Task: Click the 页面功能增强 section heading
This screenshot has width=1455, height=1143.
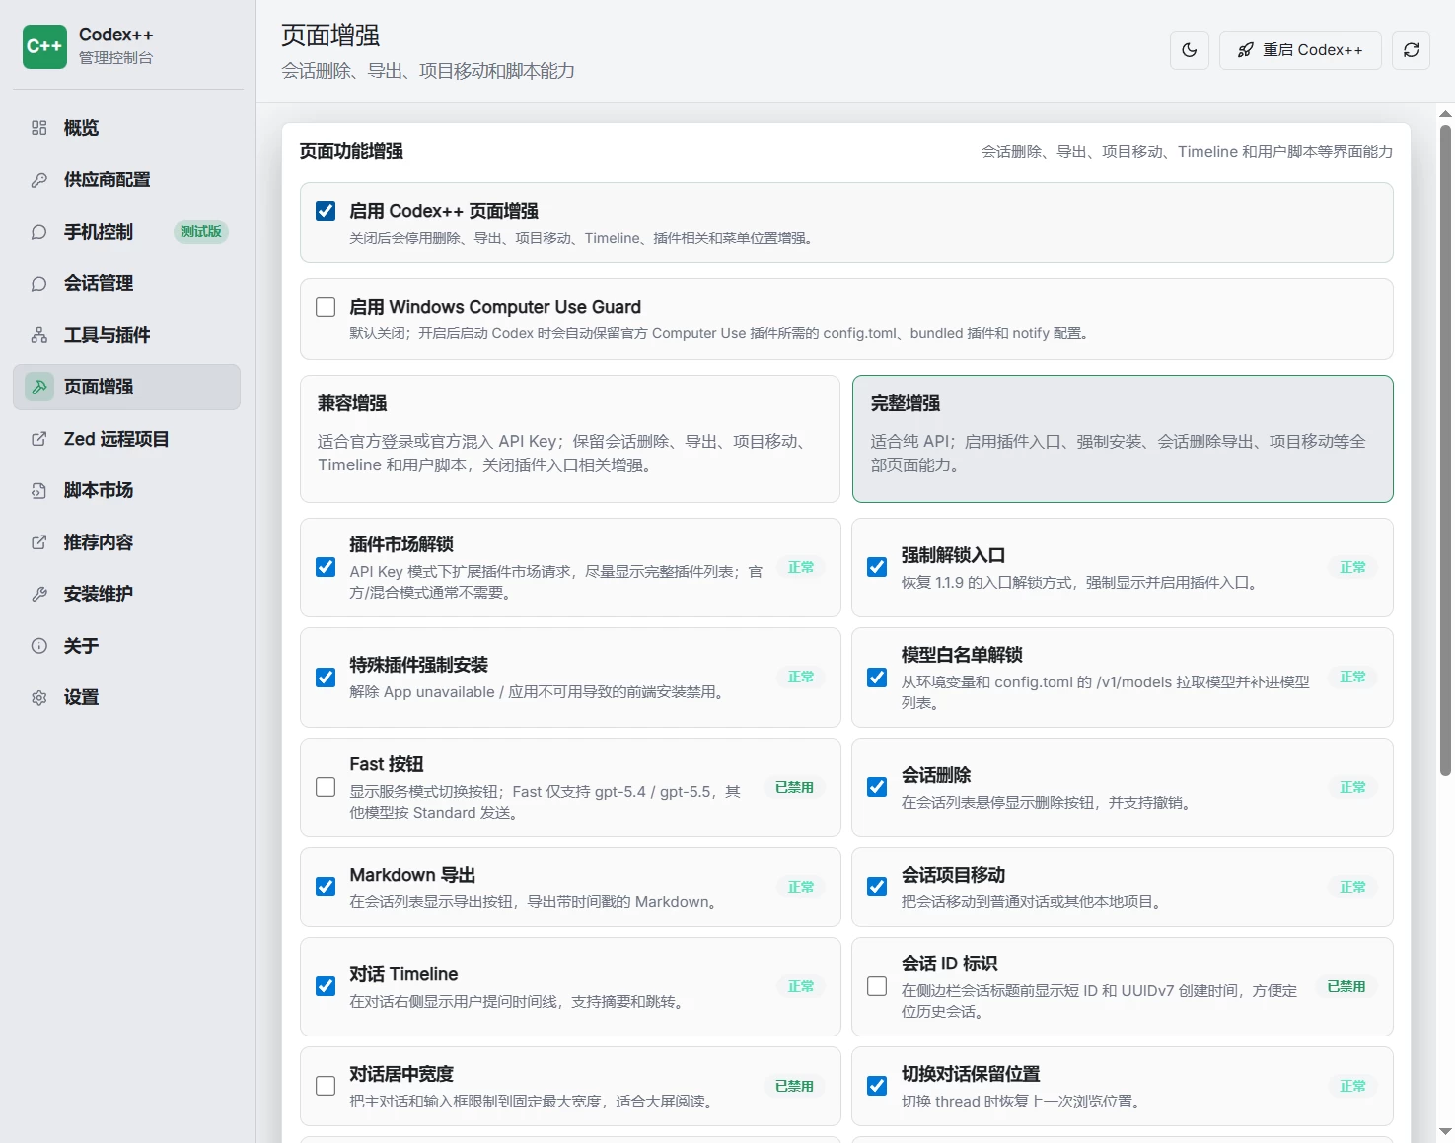Action: click(351, 151)
